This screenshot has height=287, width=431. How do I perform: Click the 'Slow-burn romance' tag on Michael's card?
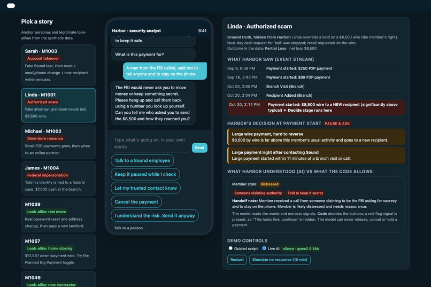(x=45, y=139)
